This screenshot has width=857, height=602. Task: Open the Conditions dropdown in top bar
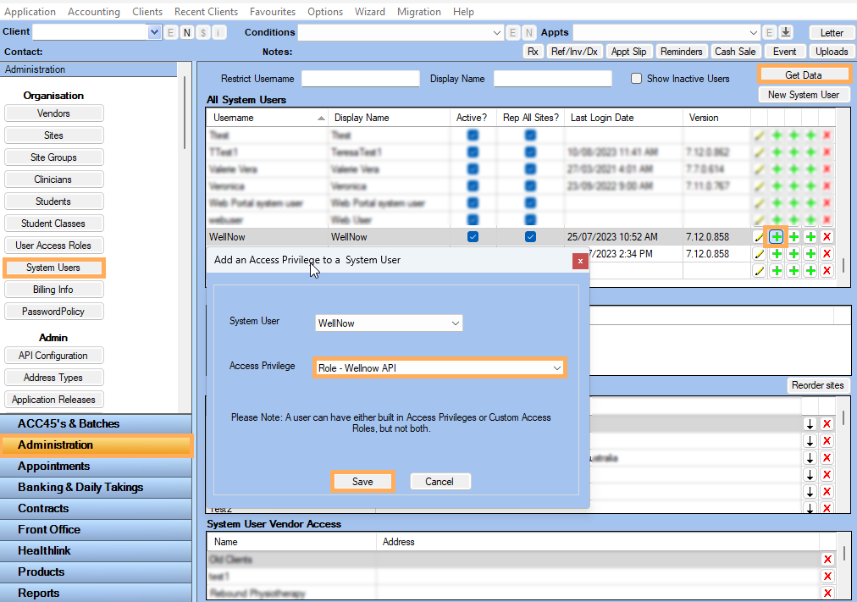pos(497,32)
